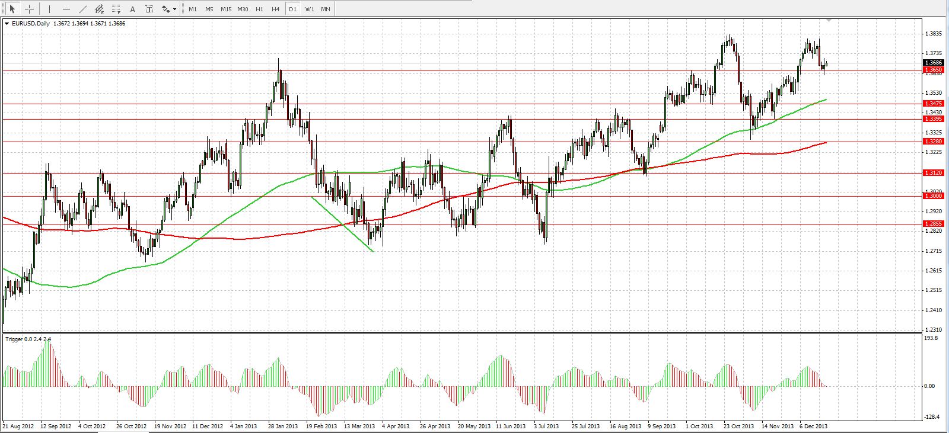Click the 4 Apr 2013 date label

tap(396, 426)
